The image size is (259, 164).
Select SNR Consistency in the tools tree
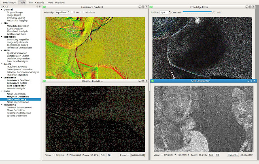[16, 99]
